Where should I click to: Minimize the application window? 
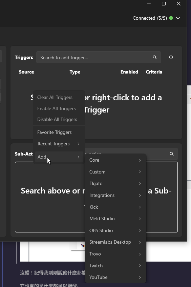pos(149,3)
